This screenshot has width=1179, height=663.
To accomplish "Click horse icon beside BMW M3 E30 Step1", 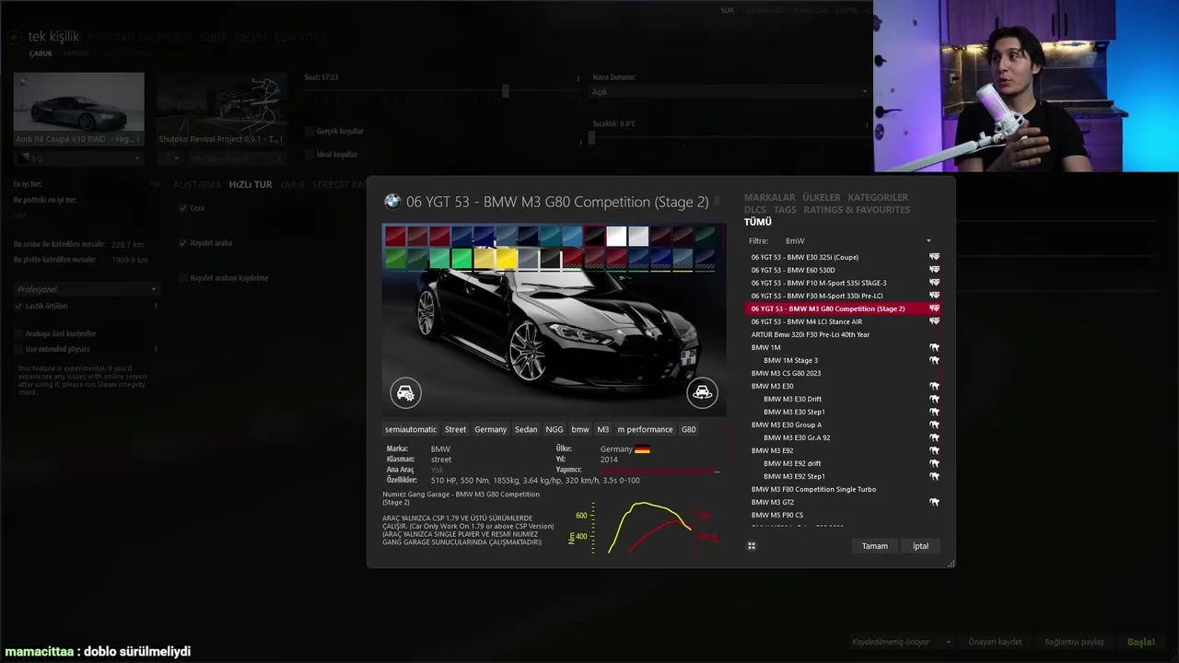I will (934, 412).
